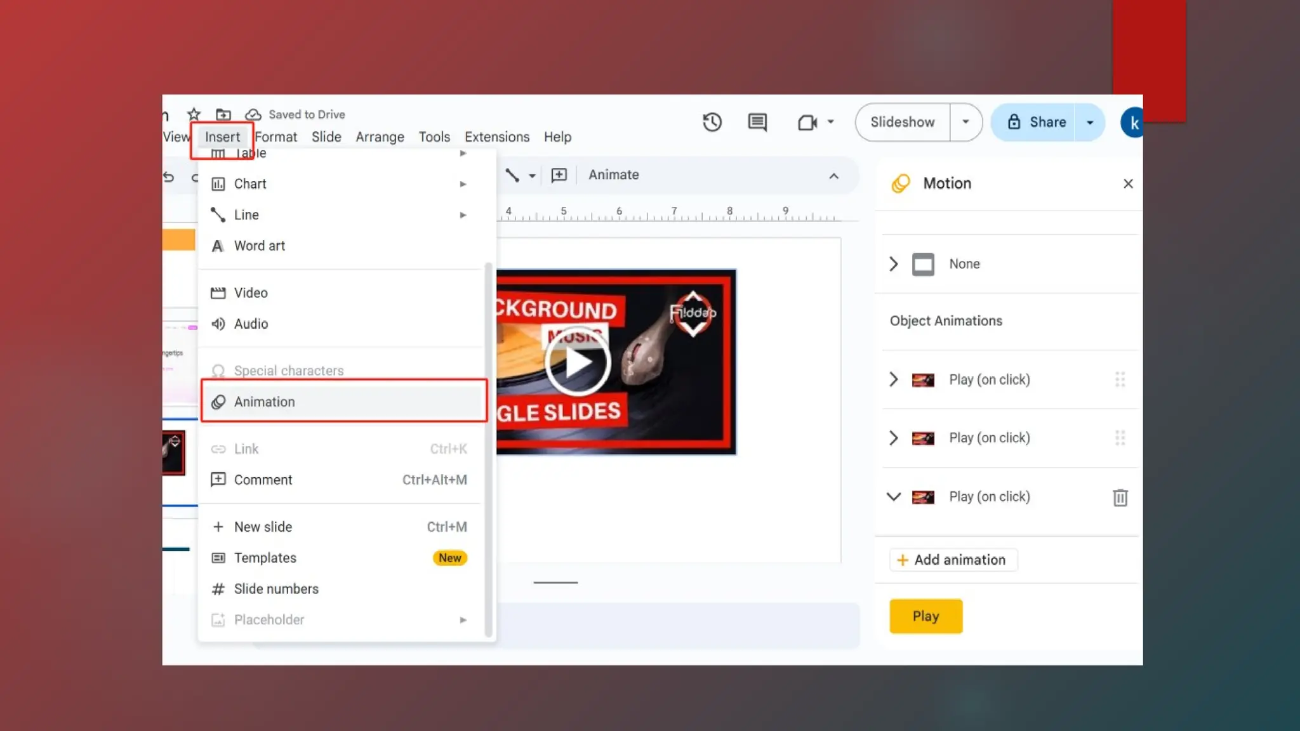The height and width of the screenshot is (731, 1300).
Task: Play the video on the slide
Action: 577,362
